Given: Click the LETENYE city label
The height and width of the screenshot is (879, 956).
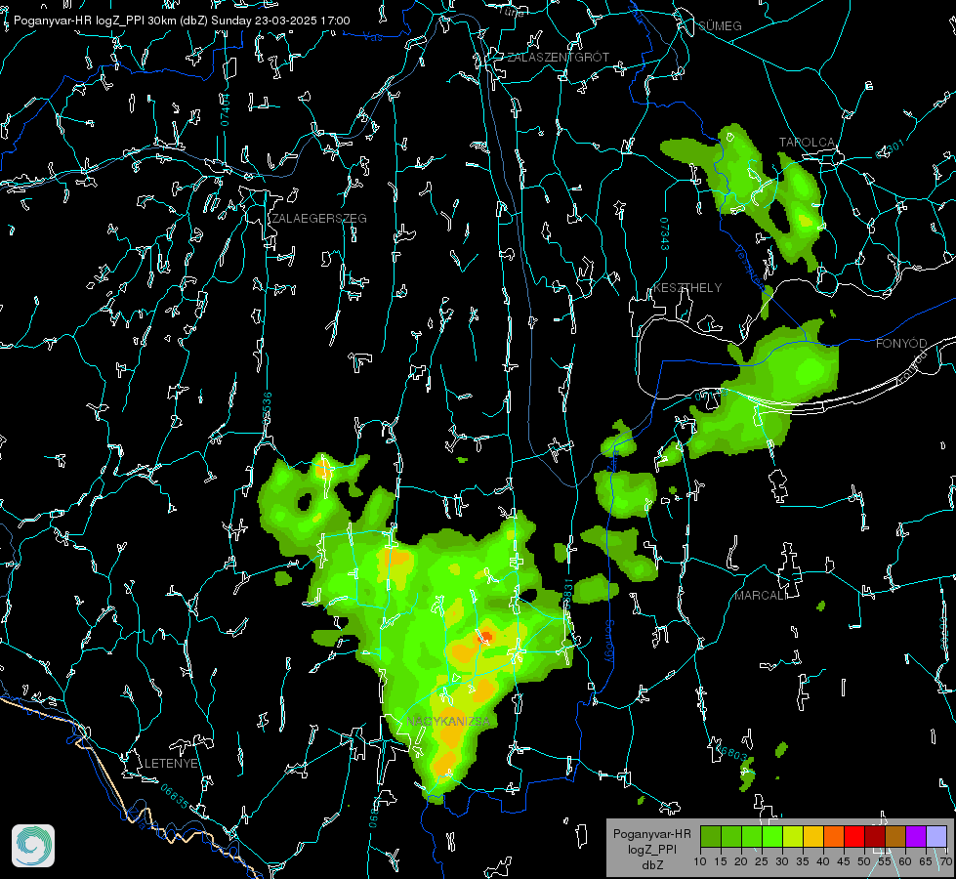Looking at the screenshot, I should 171,763.
